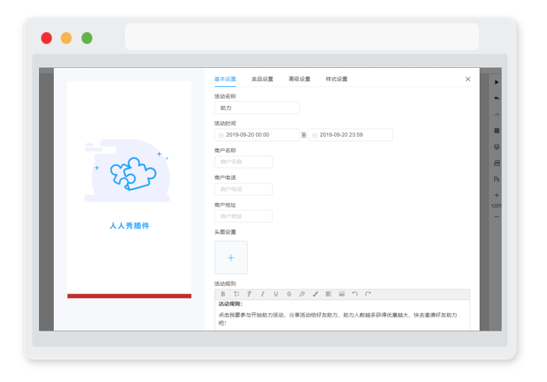This screenshot has height=382, width=547.
Task: Click the redo arrow in right sidebar
Action: (496, 114)
